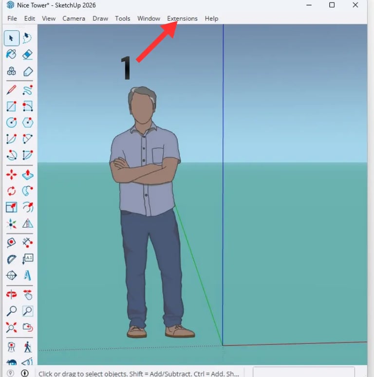Open the Camera menu
The height and width of the screenshot is (377, 374).
pyautogui.click(x=74, y=18)
